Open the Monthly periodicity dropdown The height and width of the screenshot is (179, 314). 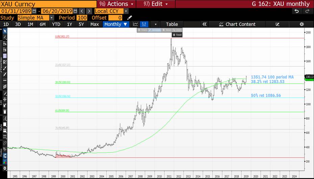click(116, 24)
